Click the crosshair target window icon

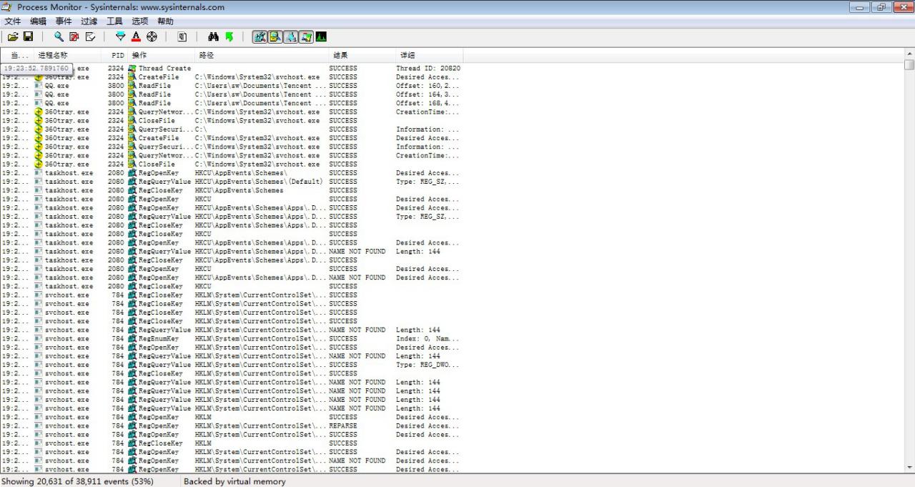pyautogui.click(x=152, y=36)
